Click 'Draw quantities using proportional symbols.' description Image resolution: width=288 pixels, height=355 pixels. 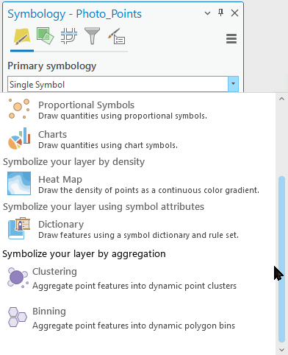point(123,116)
